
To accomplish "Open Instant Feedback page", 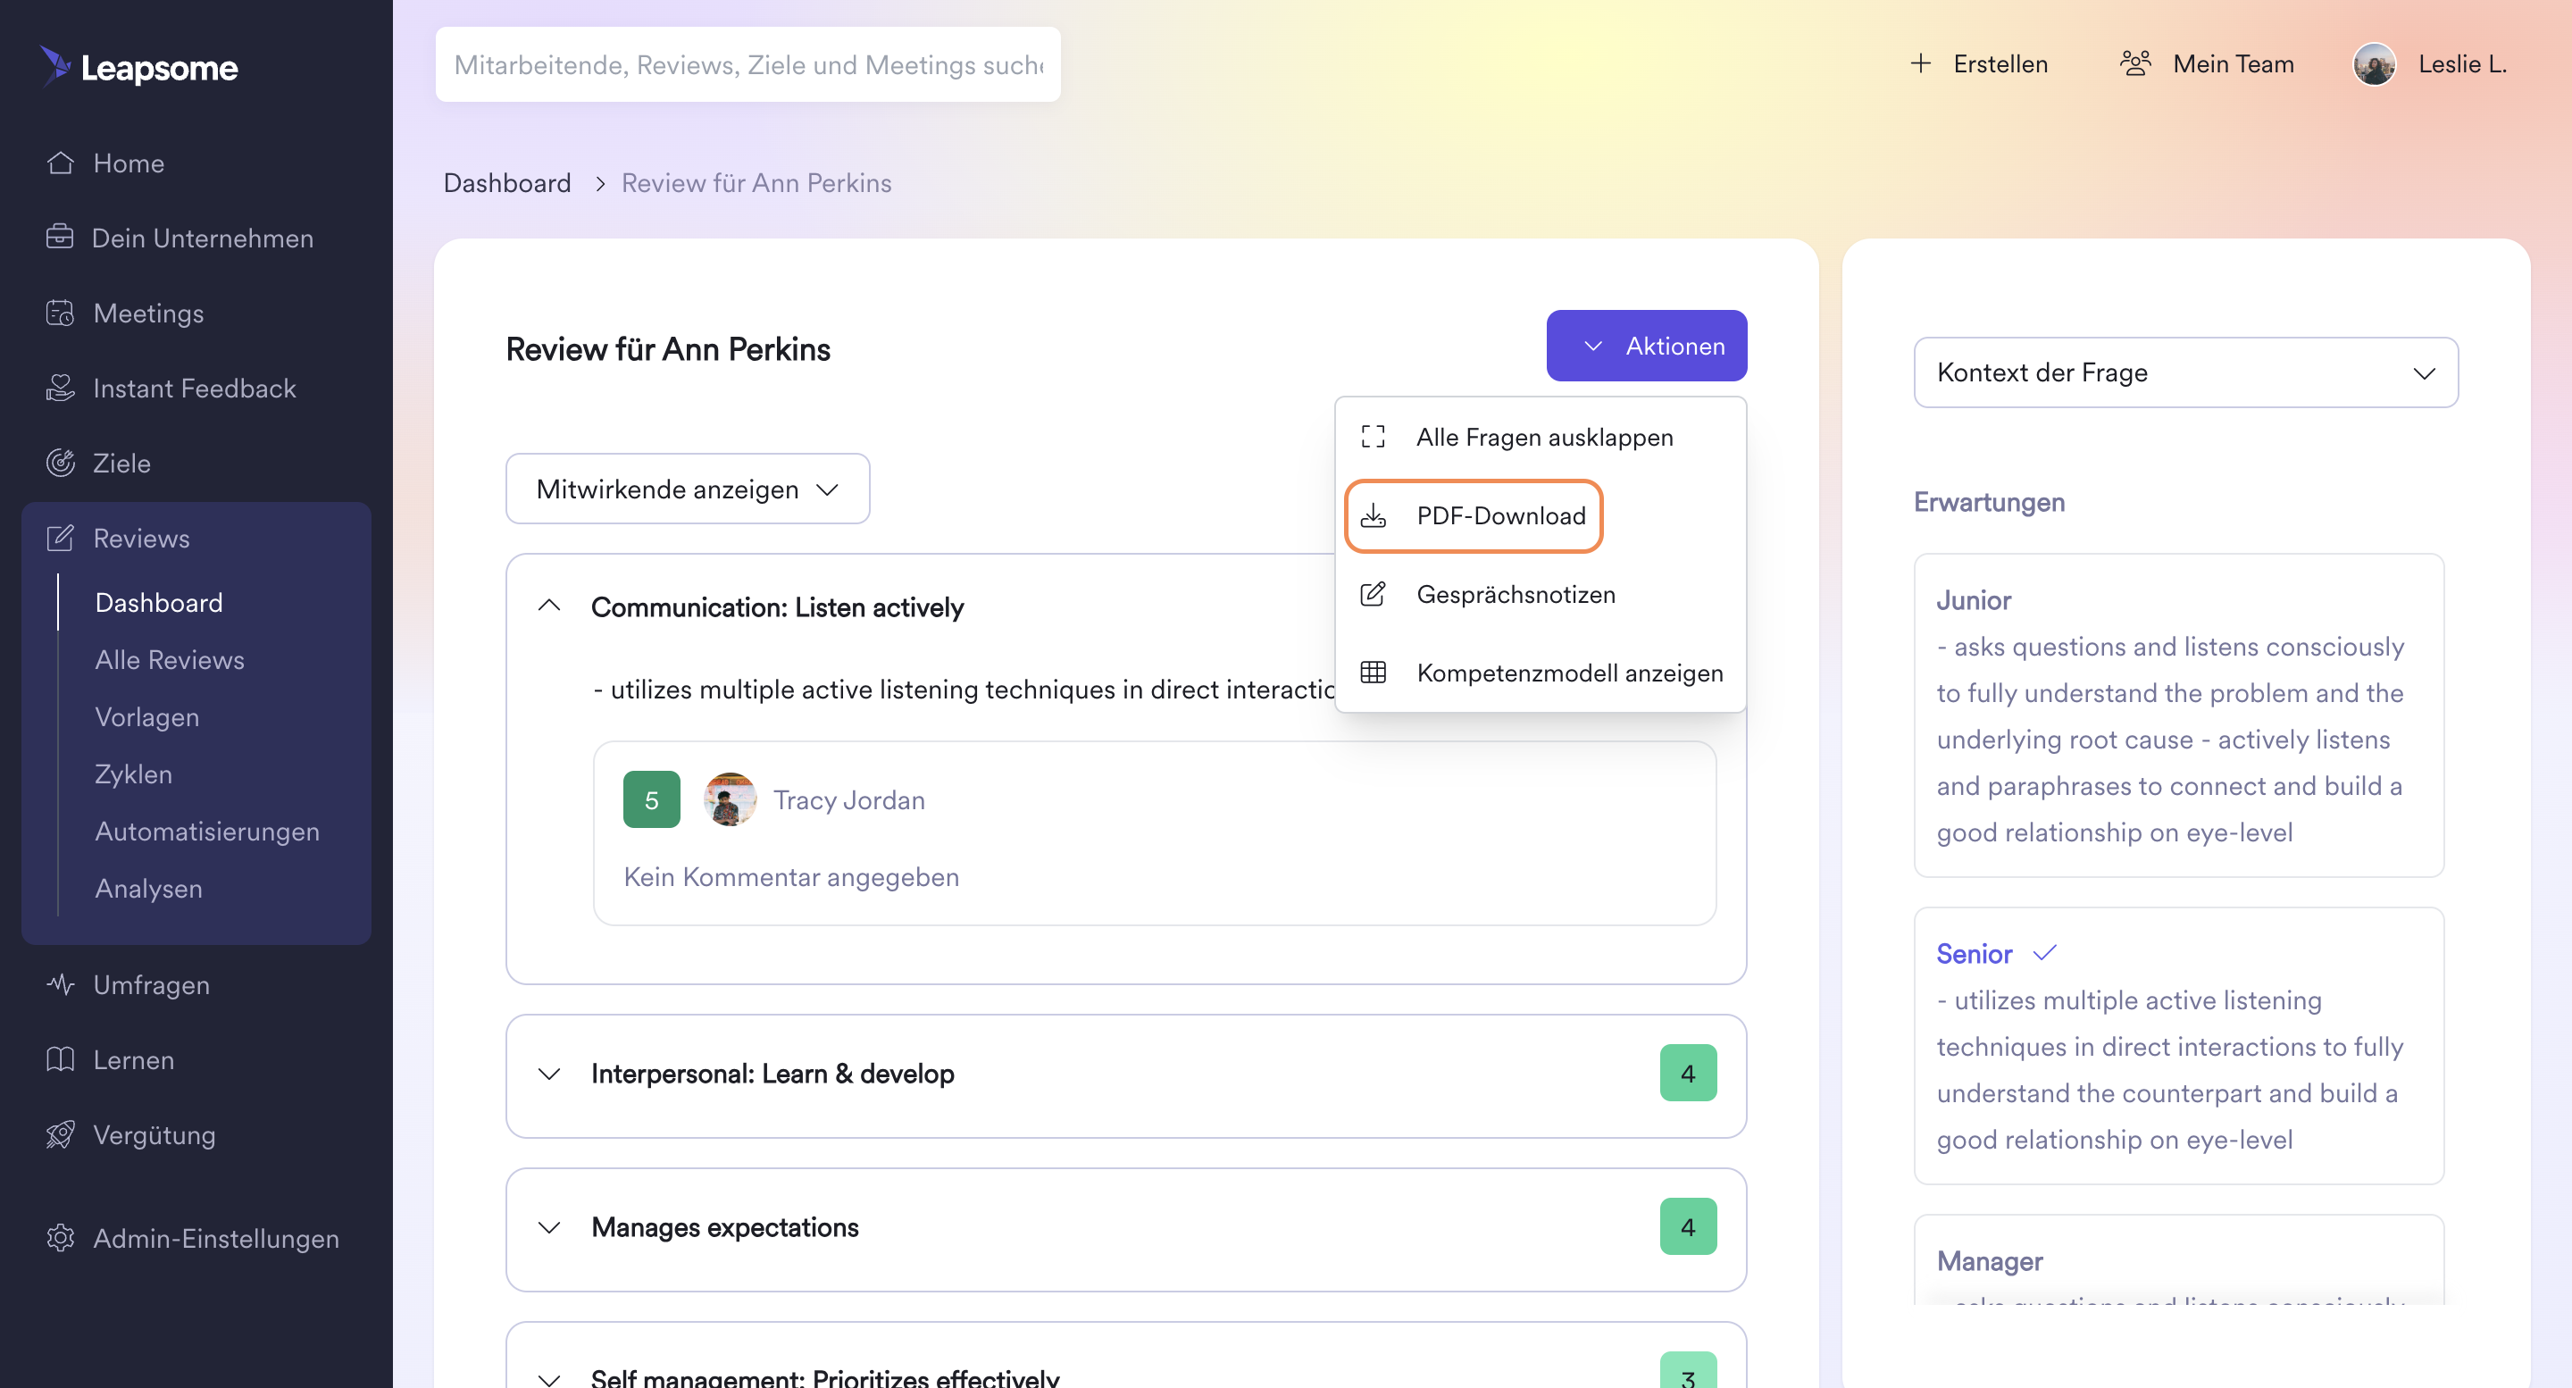I will 196,388.
